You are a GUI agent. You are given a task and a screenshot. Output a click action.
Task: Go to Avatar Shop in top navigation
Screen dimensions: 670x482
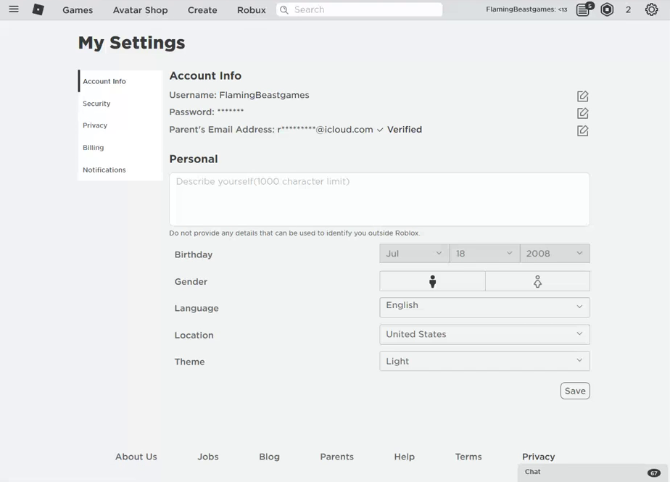click(140, 10)
